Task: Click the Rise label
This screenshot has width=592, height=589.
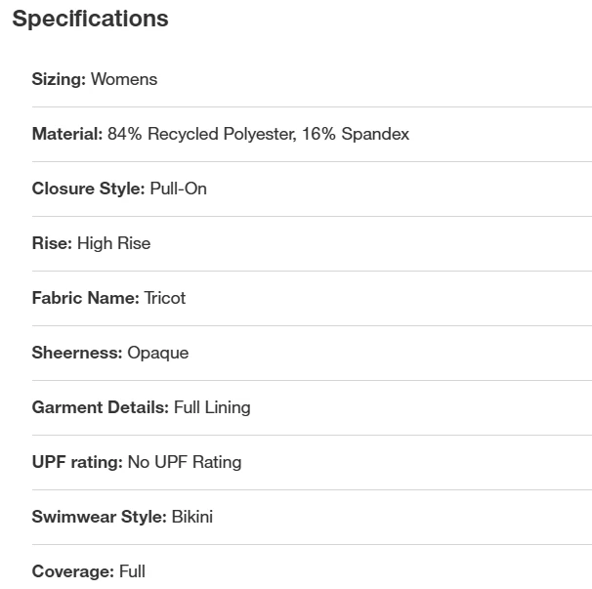Action: (52, 243)
